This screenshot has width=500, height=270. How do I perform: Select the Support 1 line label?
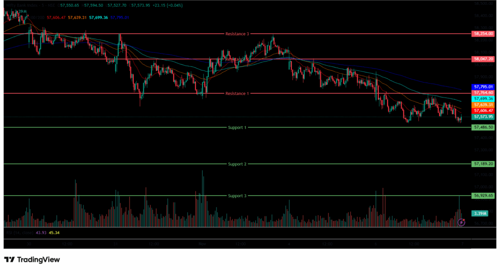(x=237, y=127)
